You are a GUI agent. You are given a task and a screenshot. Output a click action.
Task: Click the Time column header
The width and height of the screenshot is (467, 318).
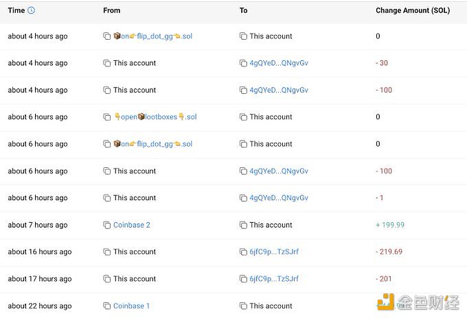click(x=16, y=10)
